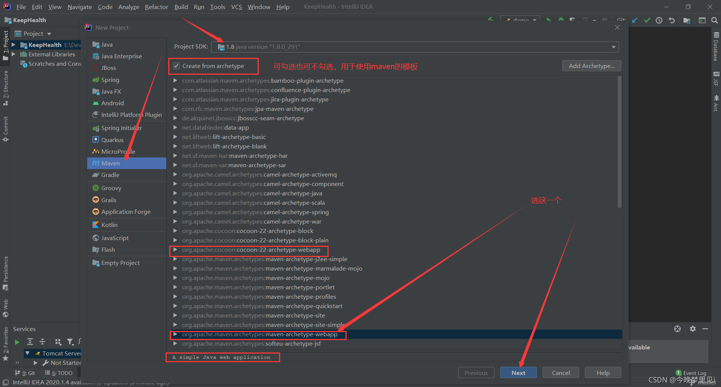Open the Tools menu
Image resolution: width=721 pixels, height=387 pixels.
[x=217, y=7]
